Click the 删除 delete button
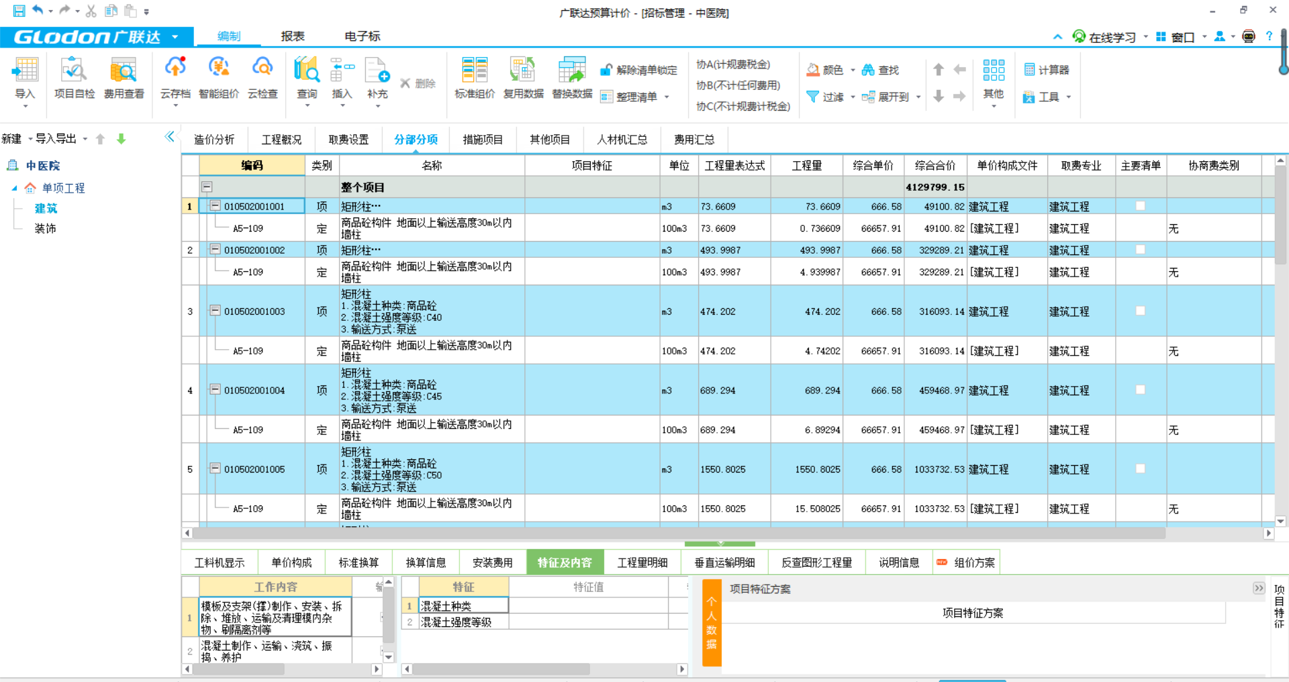 pos(418,83)
